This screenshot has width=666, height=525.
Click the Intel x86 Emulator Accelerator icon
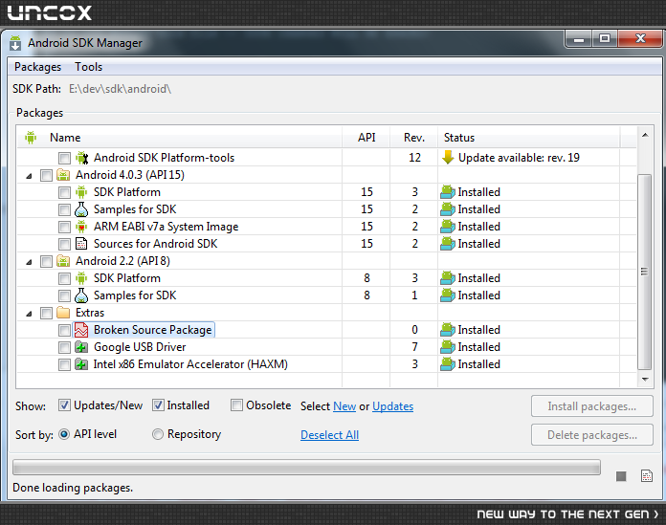(x=81, y=364)
